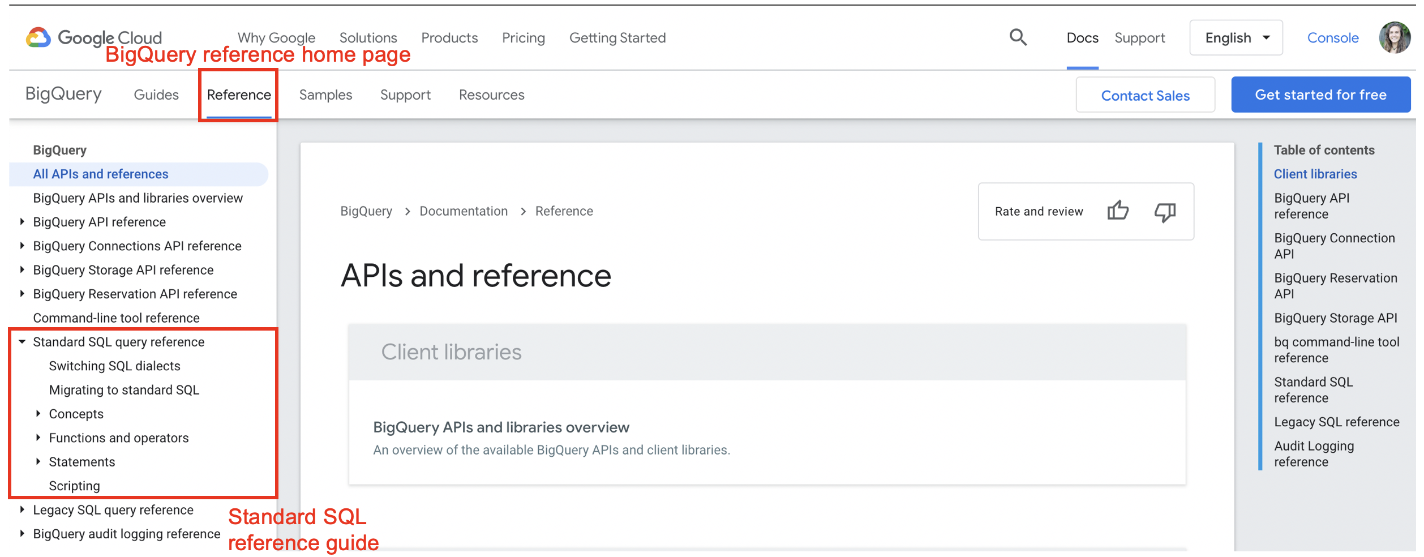Open the Console link
The height and width of the screenshot is (557, 1424).
tap(1333, 38)
